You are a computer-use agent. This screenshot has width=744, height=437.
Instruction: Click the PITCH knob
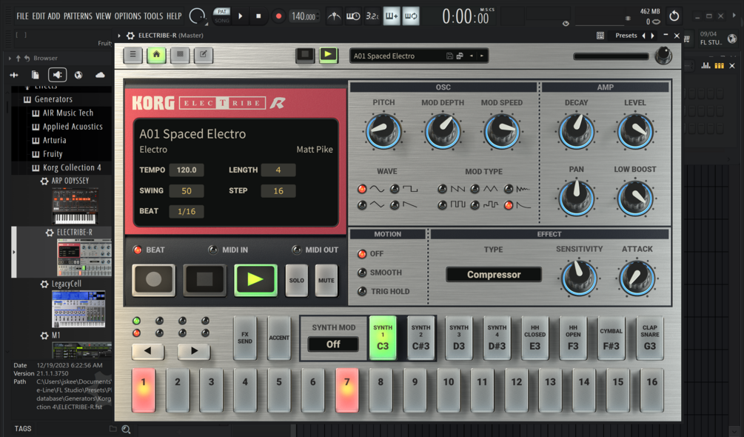(383, 131)
